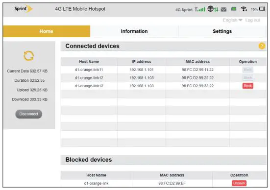Click the Wi-Fi connected devices icon
Viewport: 270px width, 190px height.
[x=244, y=9]
